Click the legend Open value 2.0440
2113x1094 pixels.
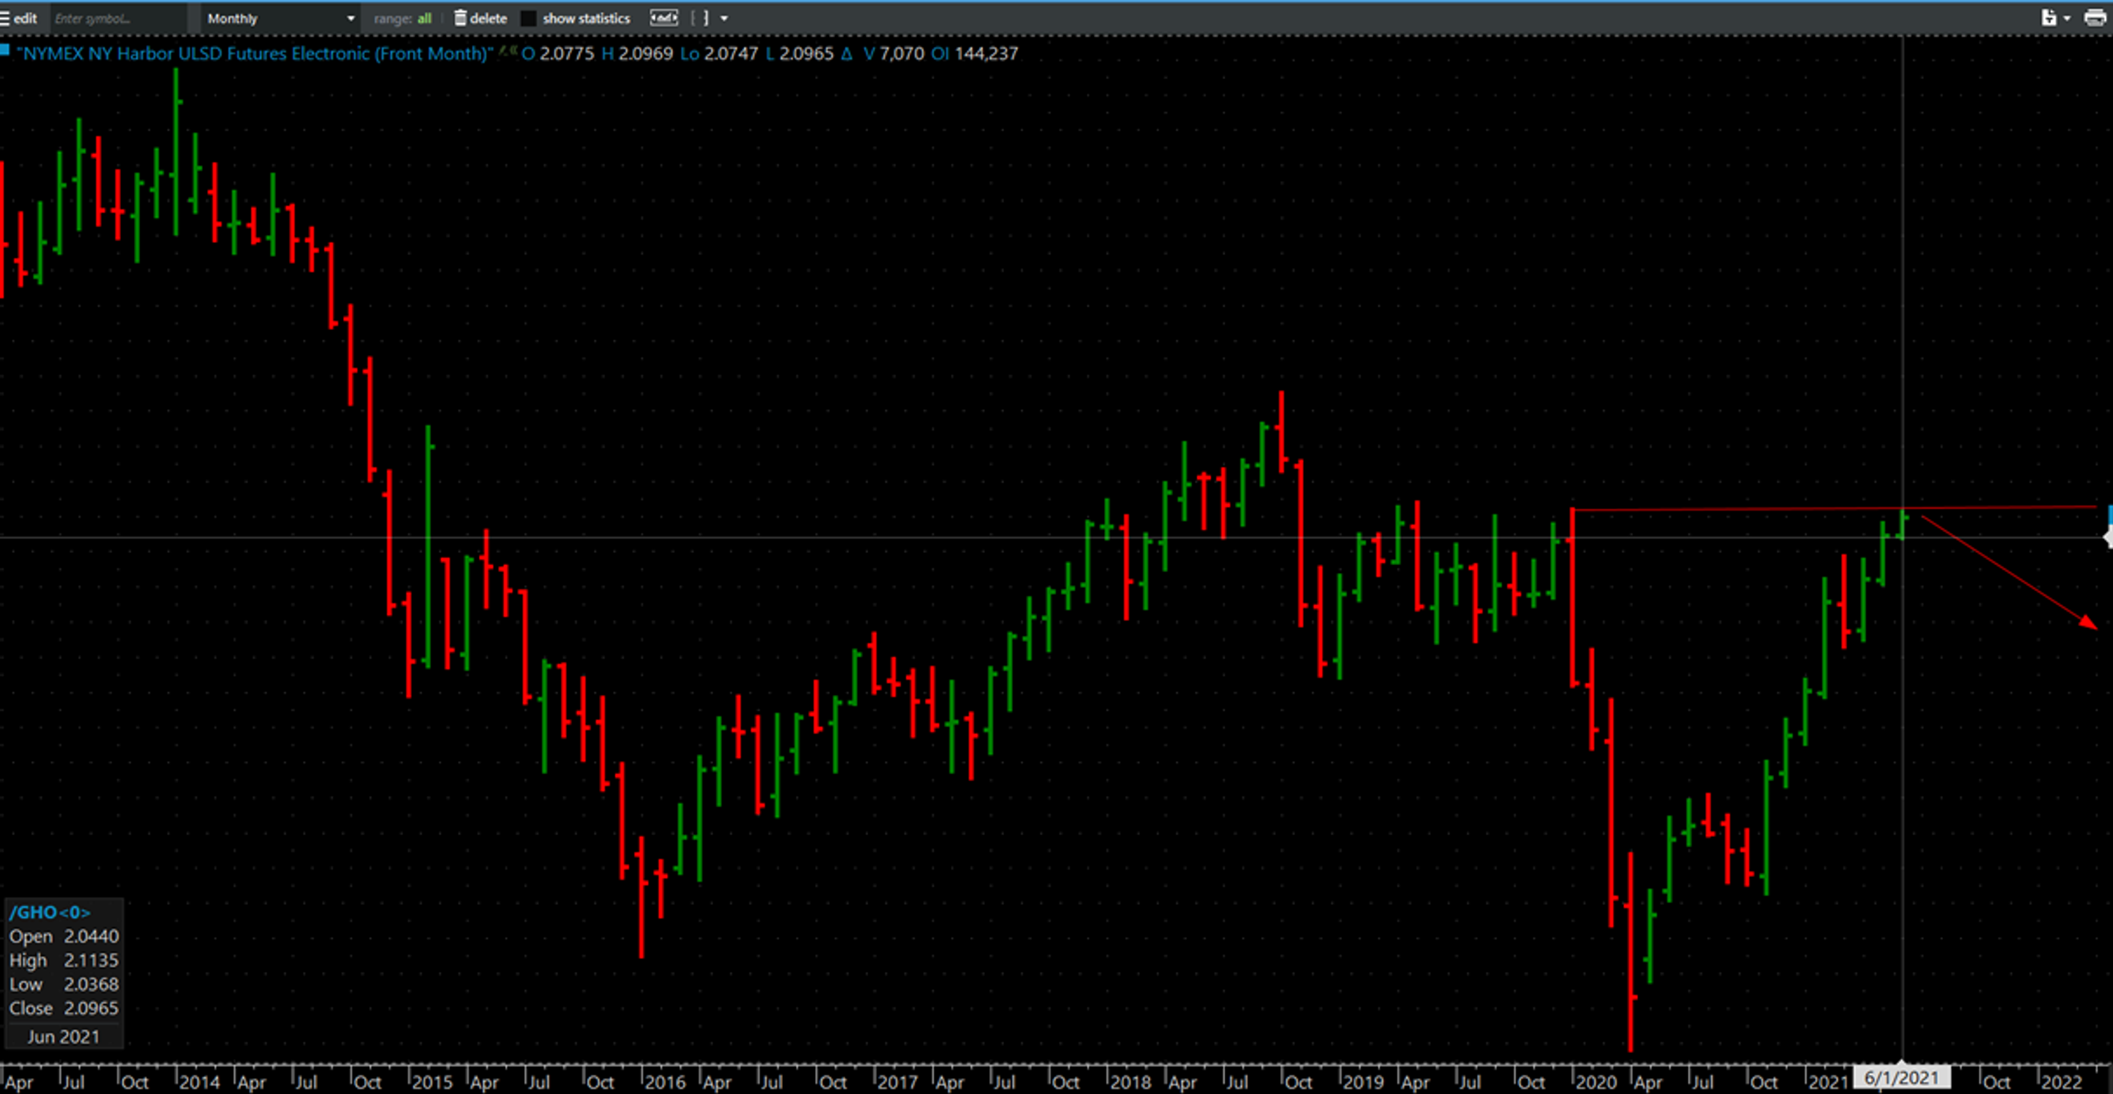92,936
